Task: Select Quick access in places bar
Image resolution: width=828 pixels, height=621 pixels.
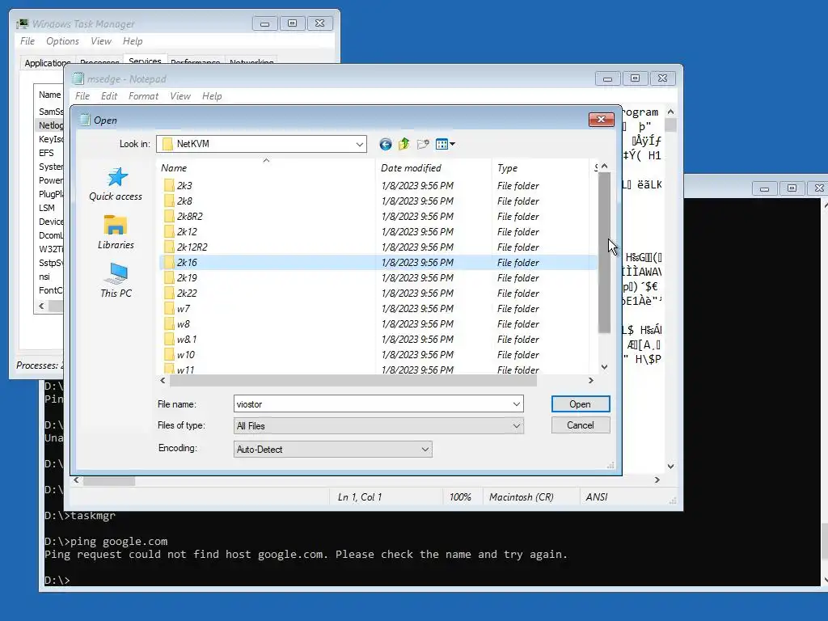Action: 116,184
